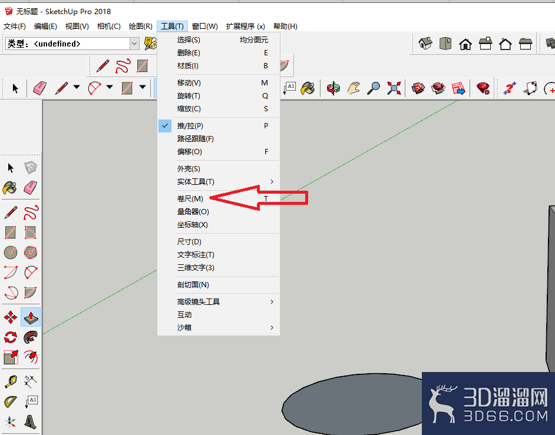This screenshot has width=555, height=435.
Task: Open the arc tool dropdown arrow
Action: [110, 87]
